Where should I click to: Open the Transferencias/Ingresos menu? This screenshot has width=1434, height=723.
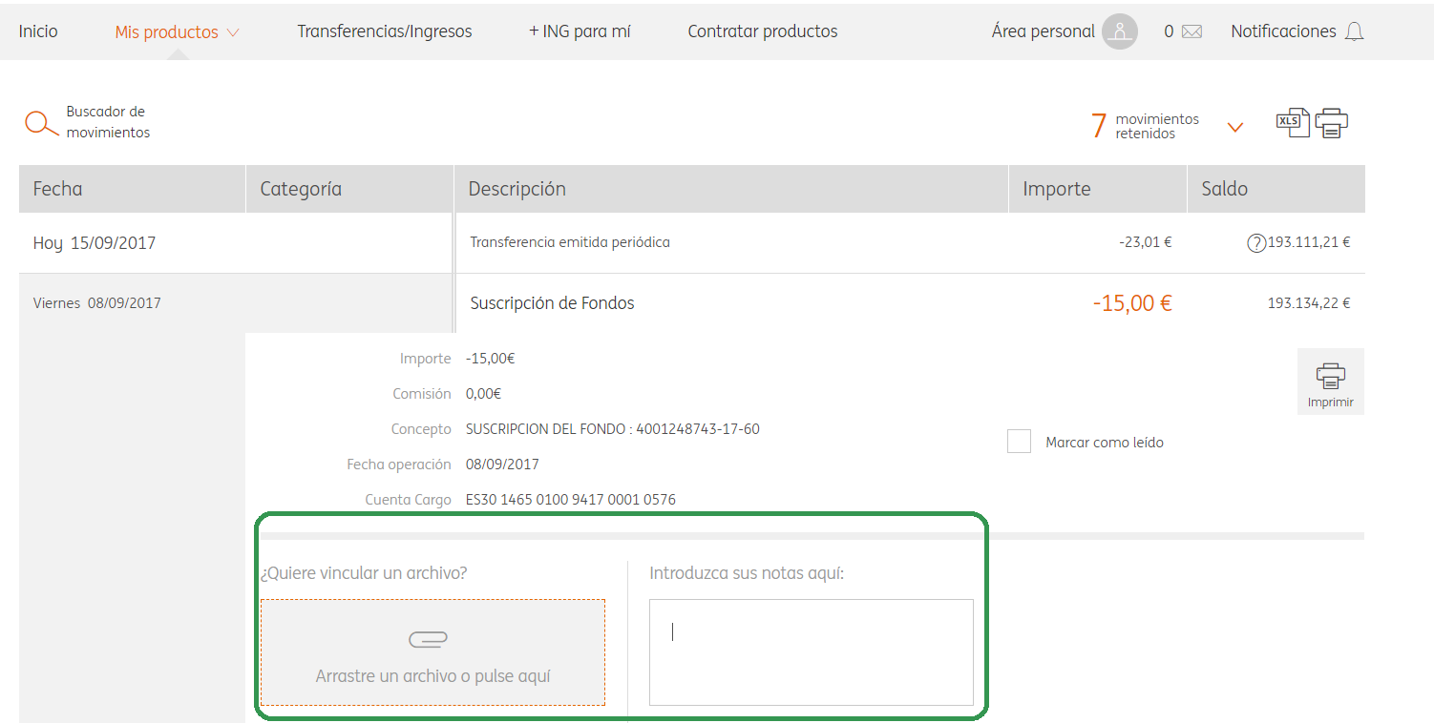coord(384,31)
